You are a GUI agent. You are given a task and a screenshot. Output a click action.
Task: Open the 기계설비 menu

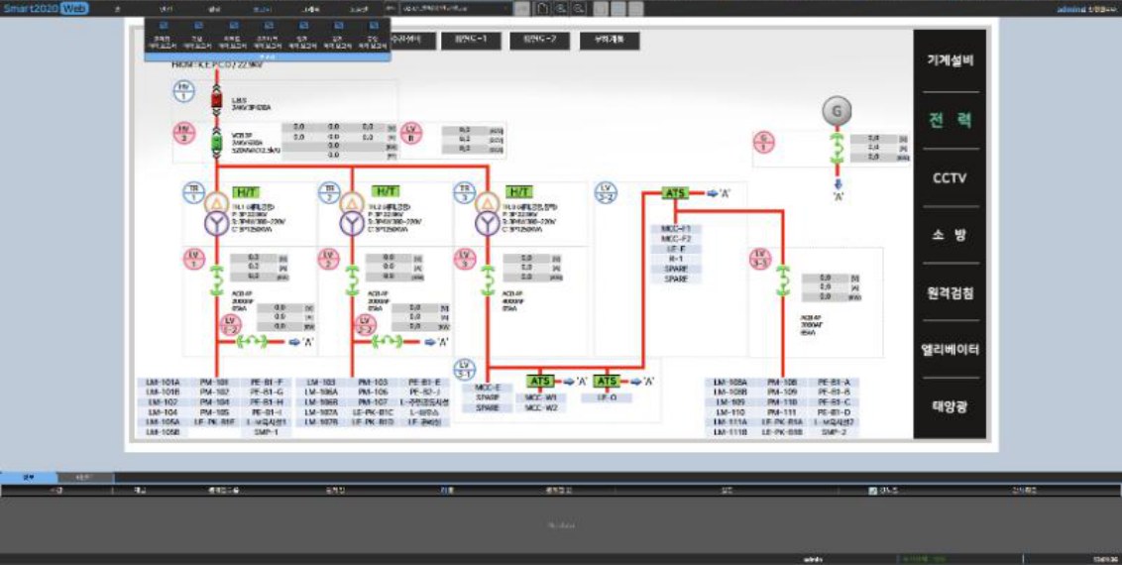pos(951,60)
